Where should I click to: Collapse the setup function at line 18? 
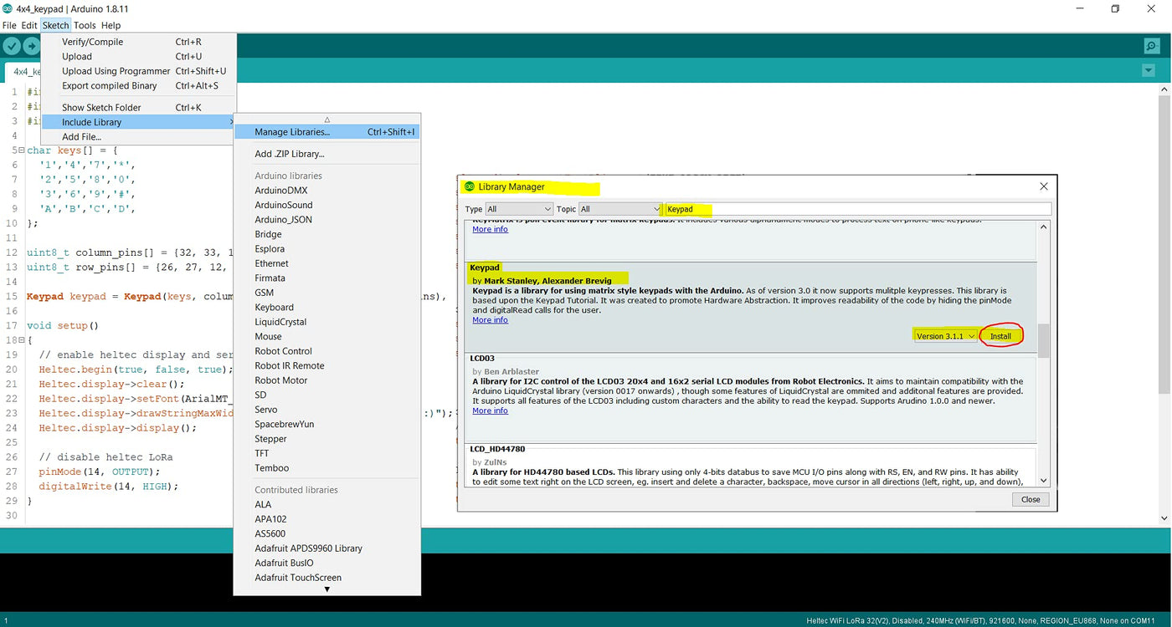coord(19,340)
